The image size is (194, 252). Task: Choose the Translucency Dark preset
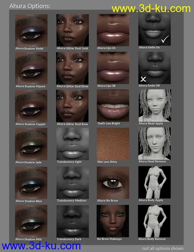pos(72,221)
